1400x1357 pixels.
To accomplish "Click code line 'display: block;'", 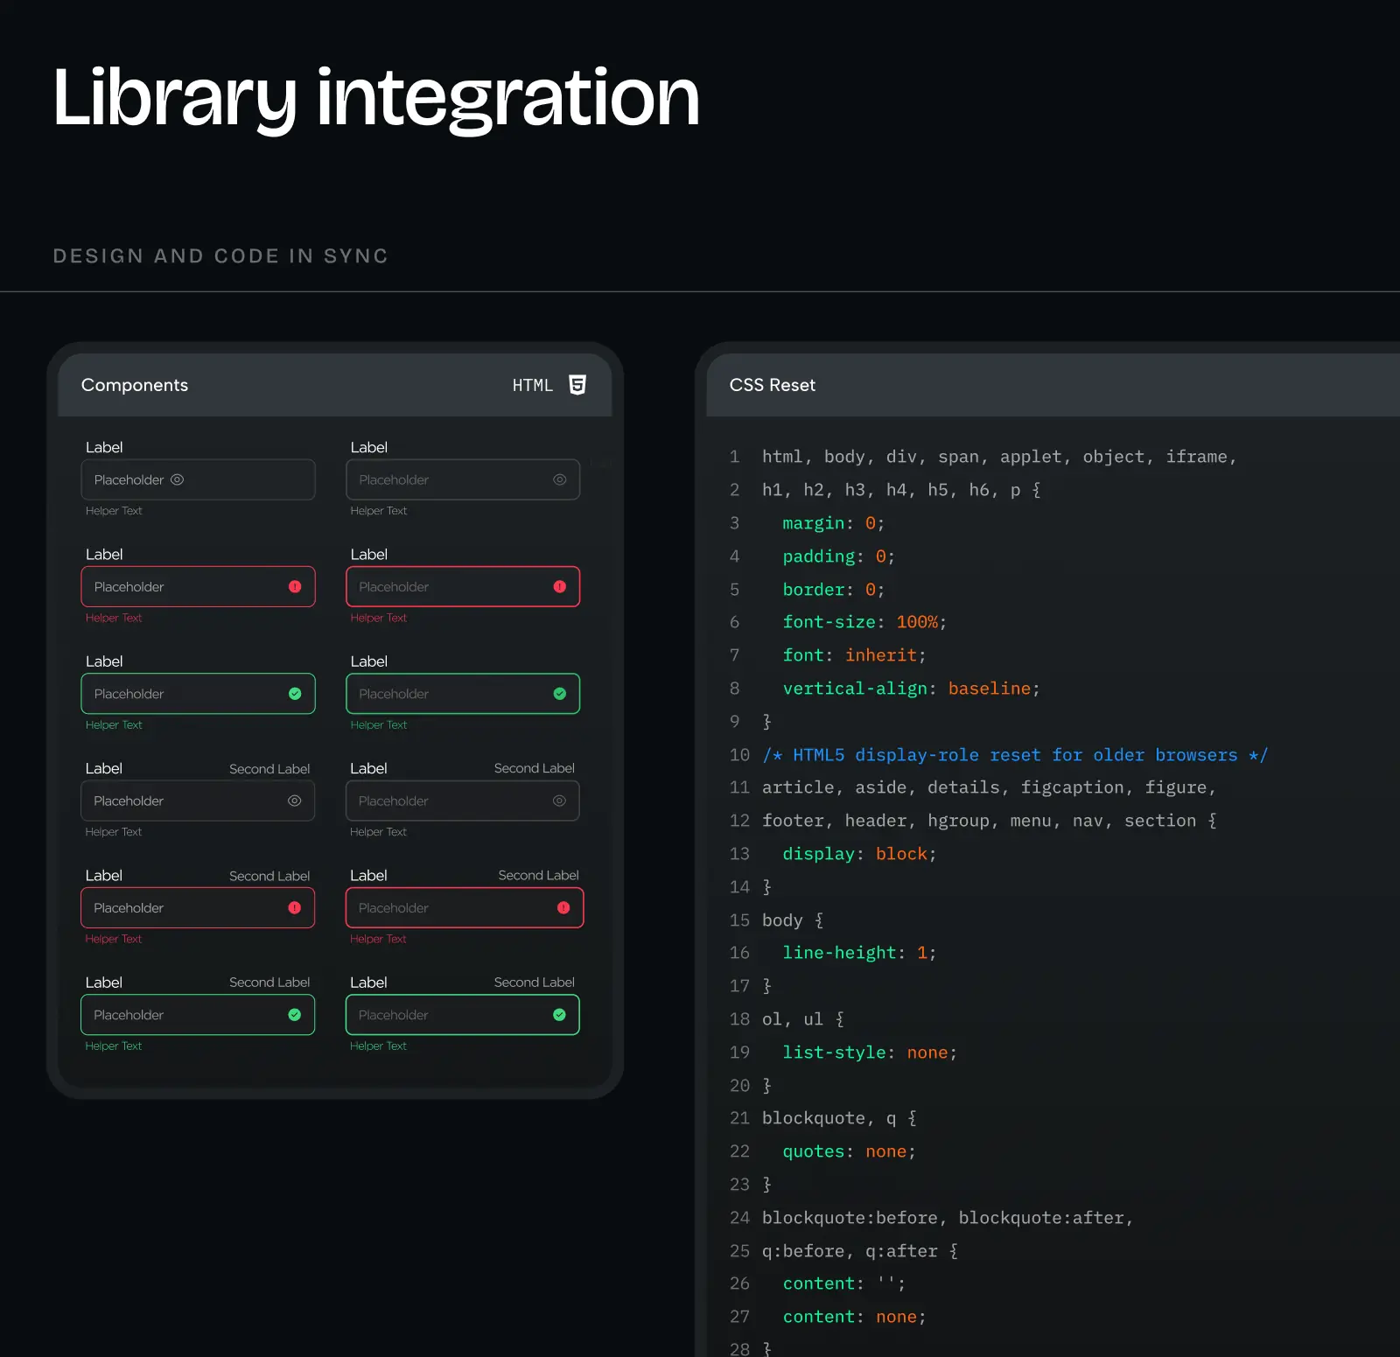I will (859, 854).
